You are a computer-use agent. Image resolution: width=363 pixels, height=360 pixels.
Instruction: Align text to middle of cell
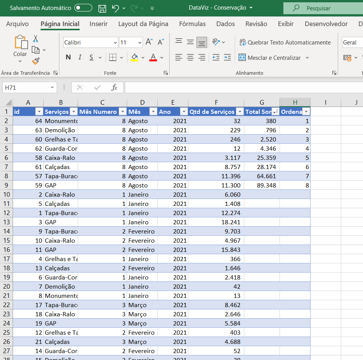coord(190,42)
